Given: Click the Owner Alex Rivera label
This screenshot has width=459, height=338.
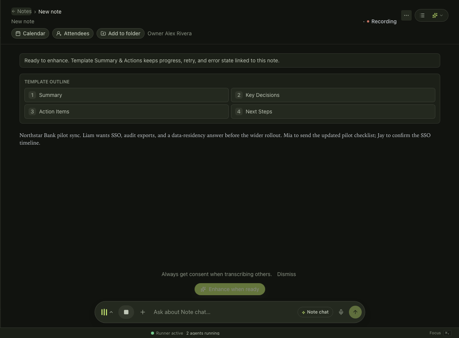Looking at the screenshot, I should point(169,33).
